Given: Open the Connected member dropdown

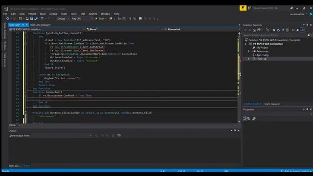Looking at the screenshot, I should tap(202, 29).
